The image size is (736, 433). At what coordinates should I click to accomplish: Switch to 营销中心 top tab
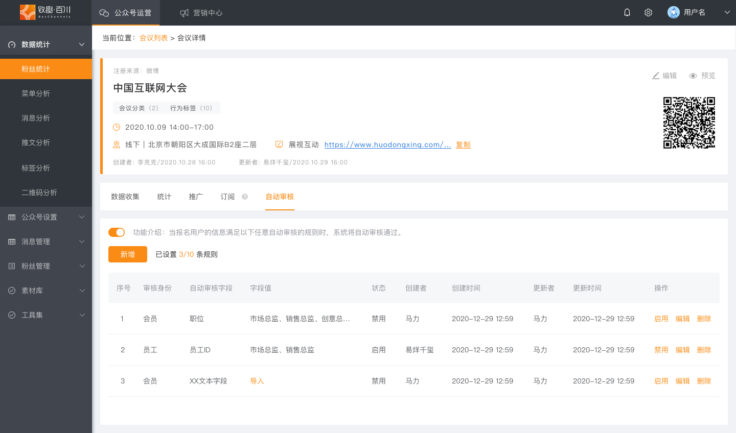click(x=201, y=13)
